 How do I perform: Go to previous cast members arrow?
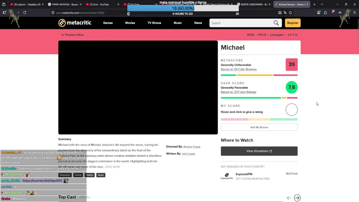[x=289, y=198]
